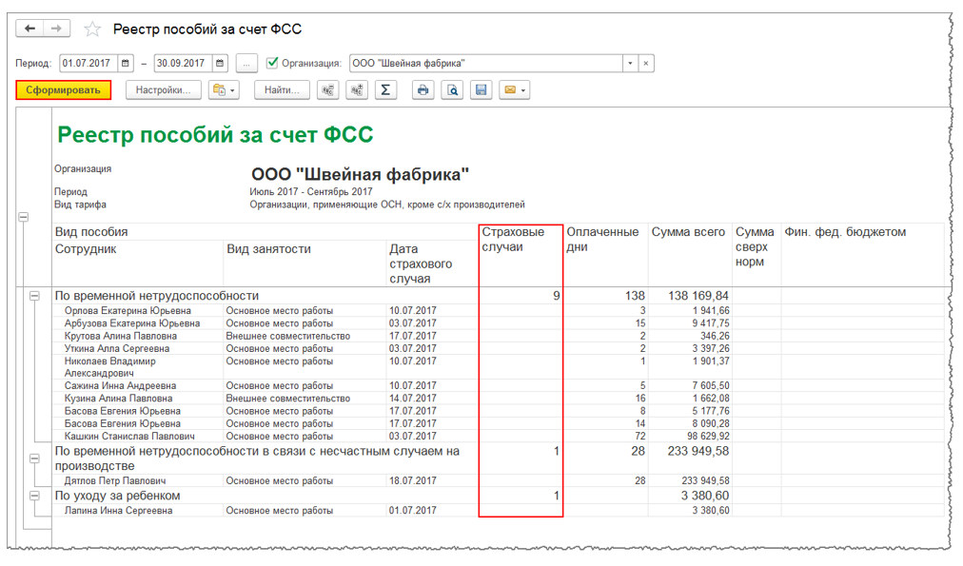Collapse the несчастным случаем на производстве group
Screen dimensions: 963x566
tap(35, 459)
